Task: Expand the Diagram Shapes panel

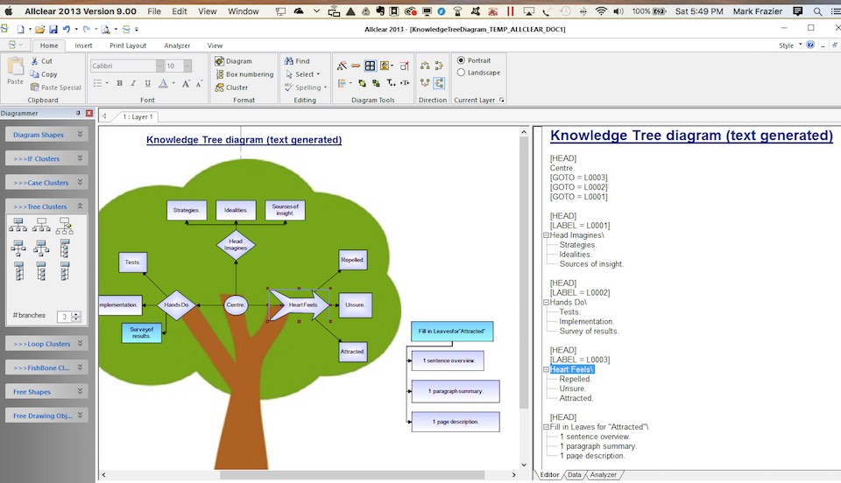Action: pos(80,135)
